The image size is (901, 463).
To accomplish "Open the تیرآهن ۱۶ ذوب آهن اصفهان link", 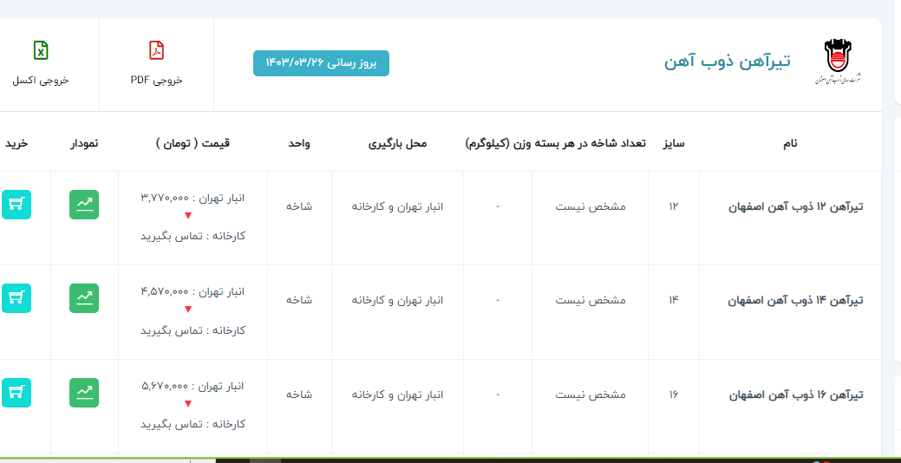I will (795, 395).
